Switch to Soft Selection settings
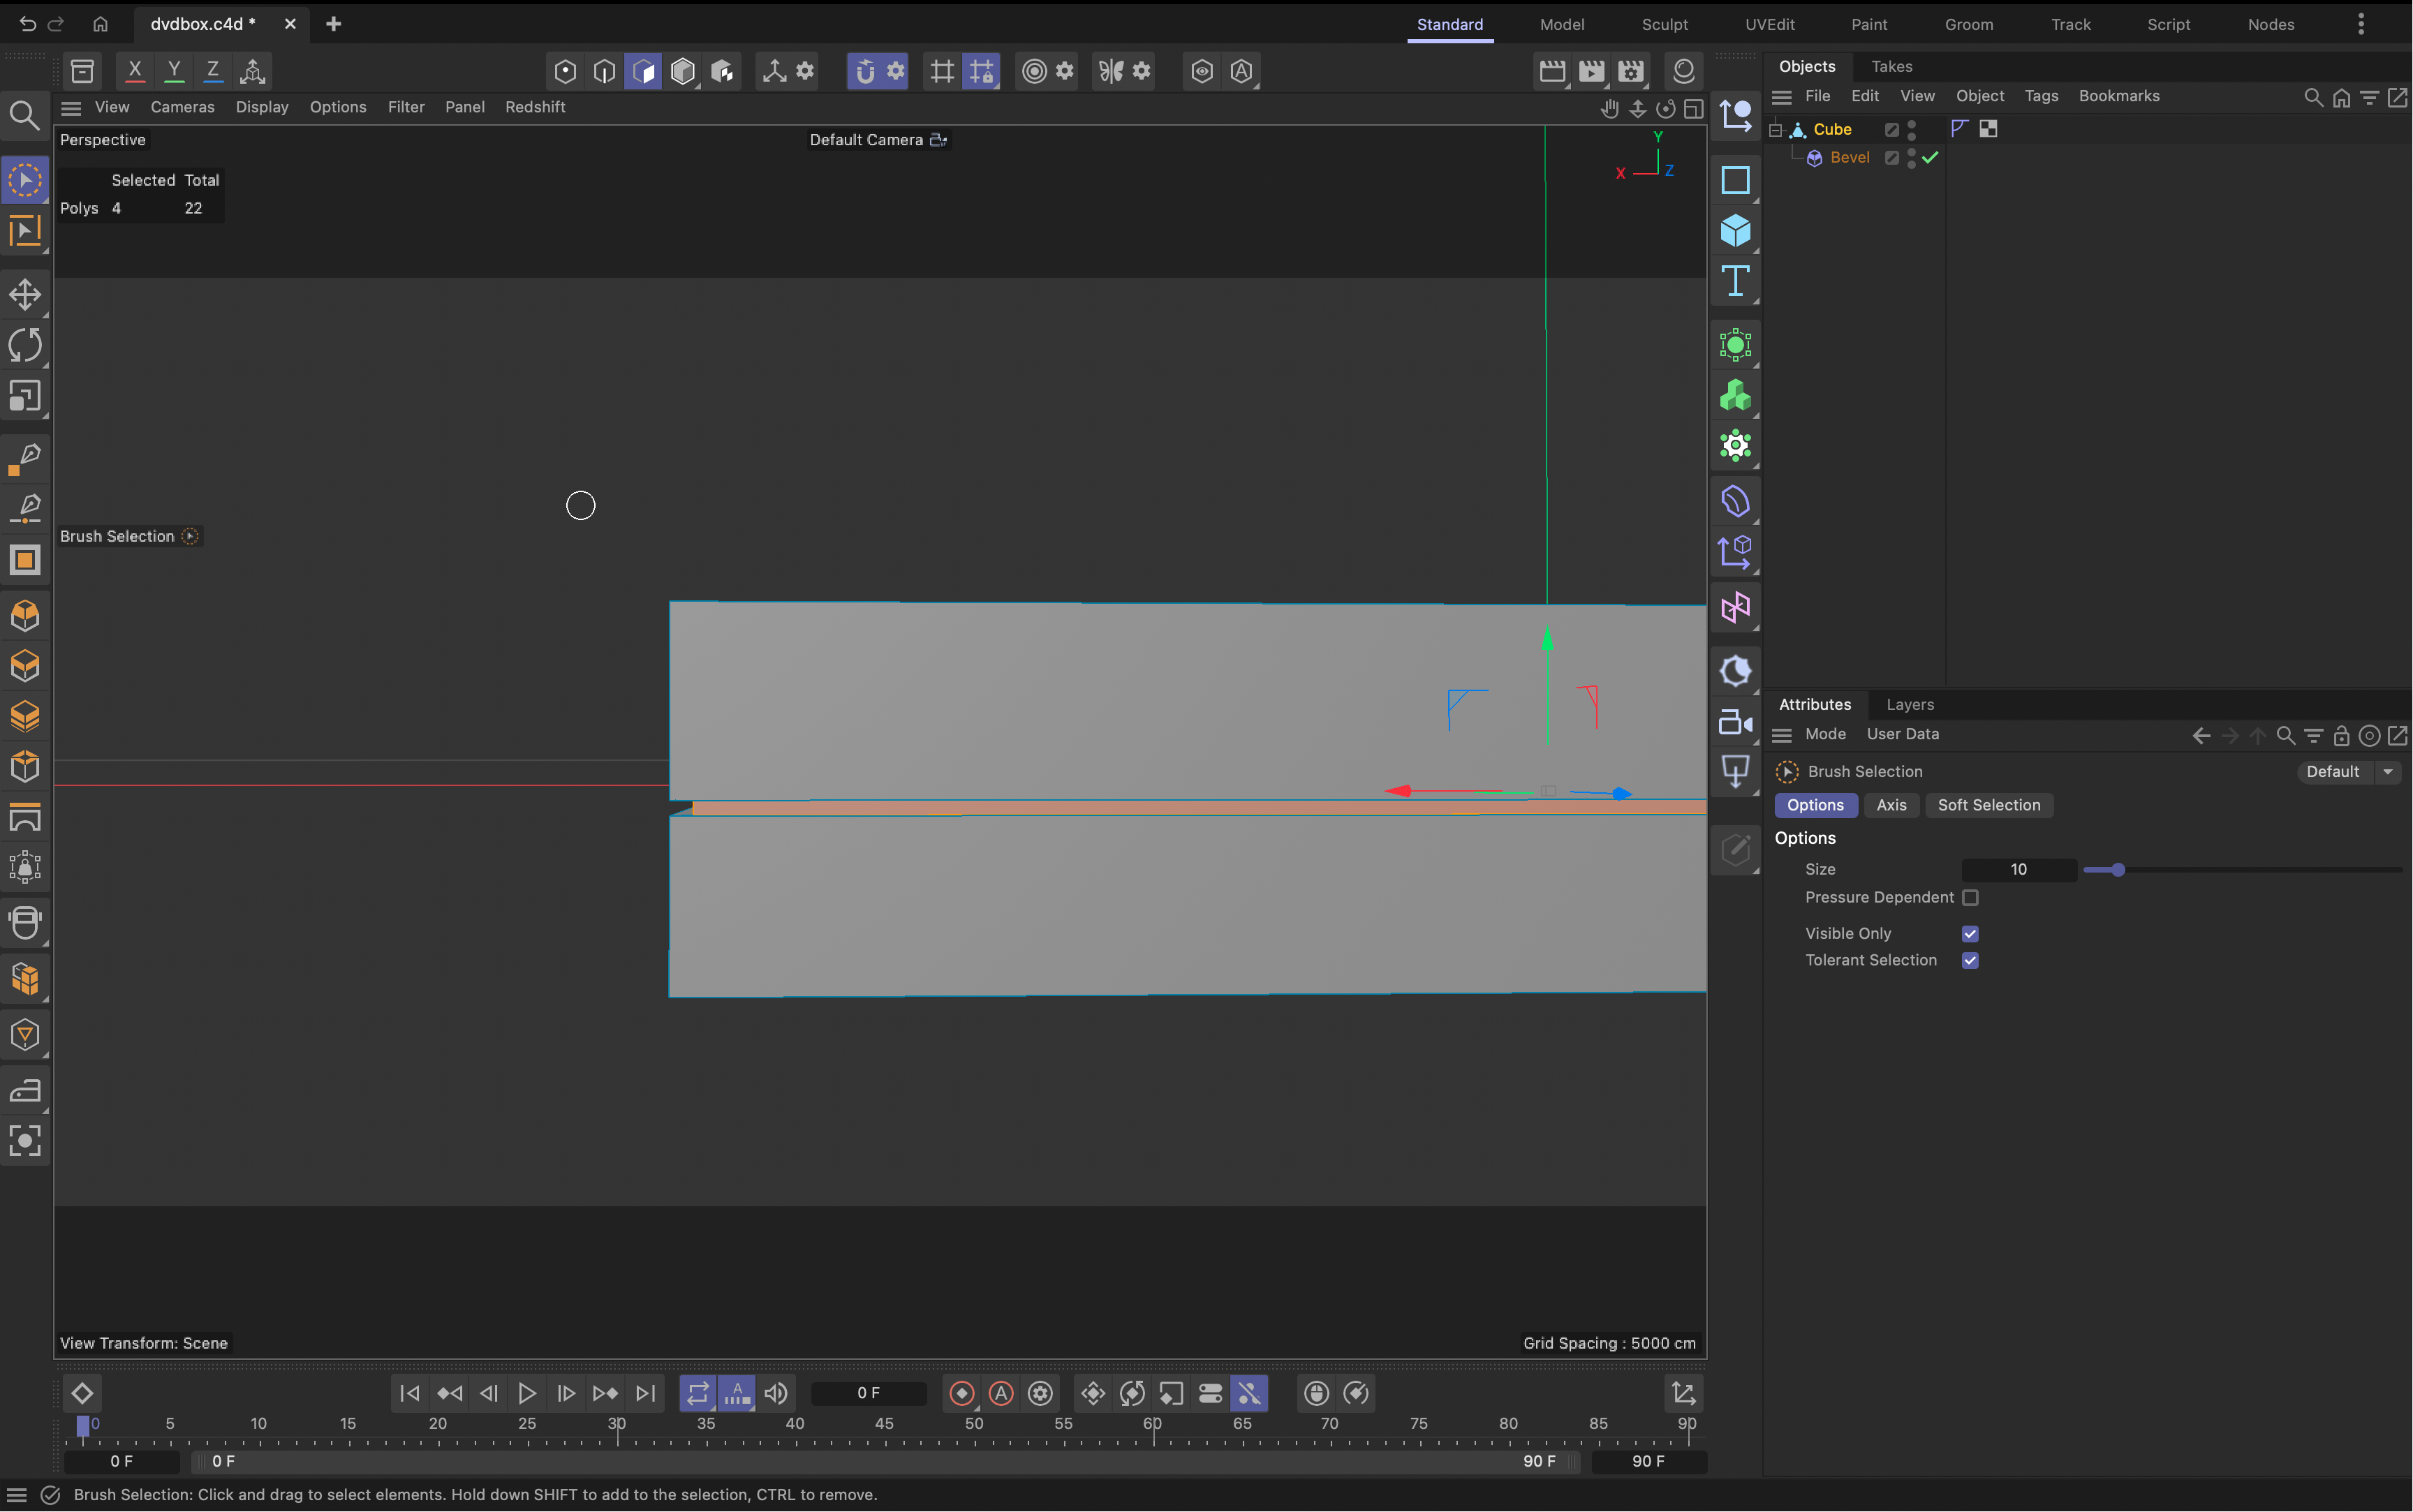This screenshot has width=2413, height=1512. pos(1989,805)
